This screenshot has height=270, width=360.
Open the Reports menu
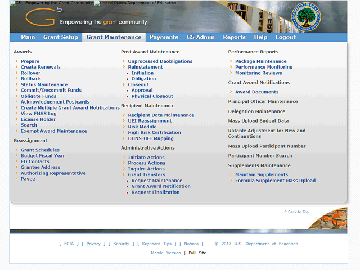234,37
